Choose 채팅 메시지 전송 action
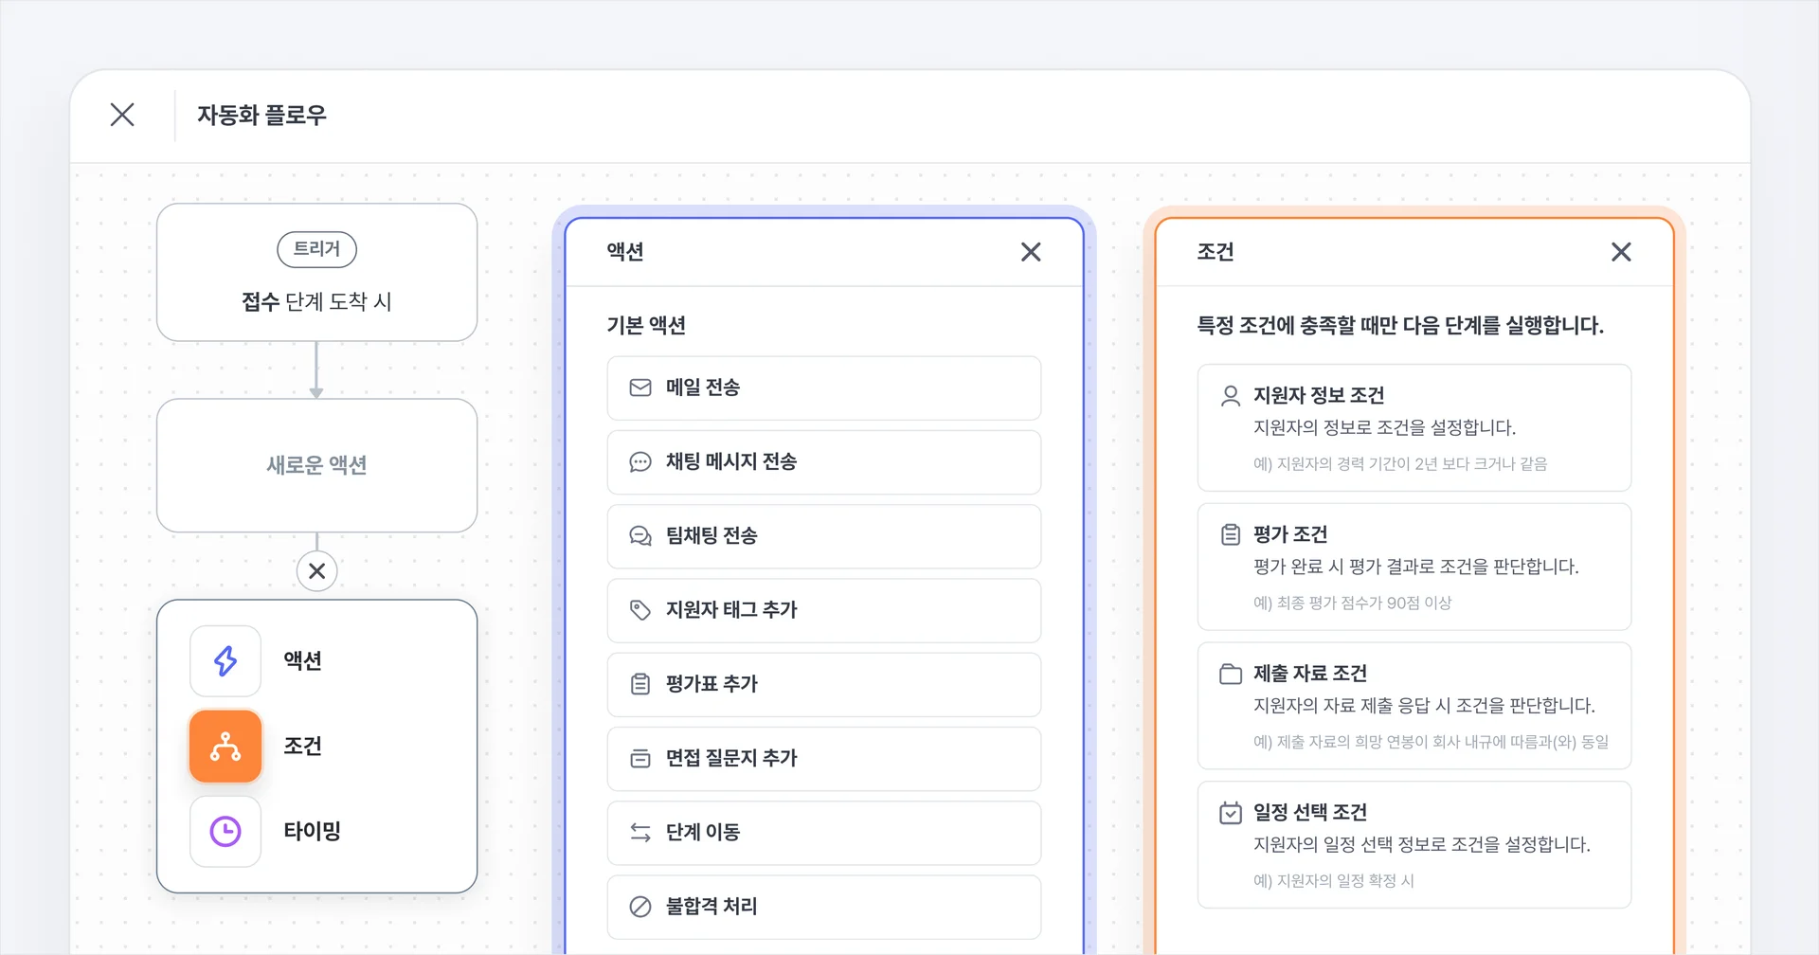 tap(823, 461)
